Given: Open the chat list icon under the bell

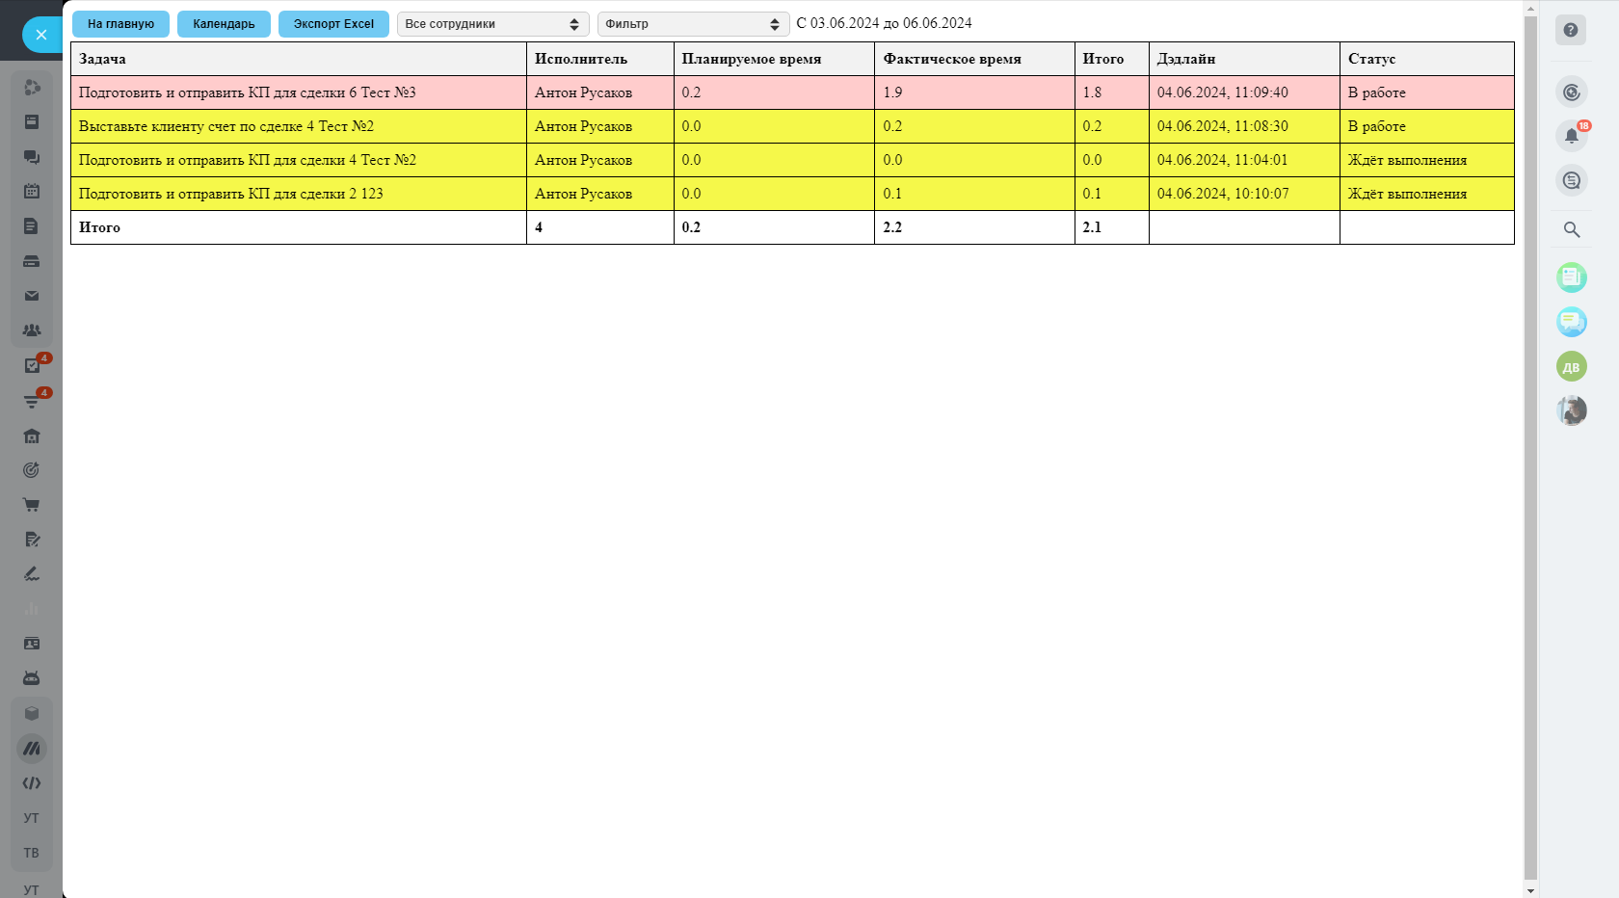Looking at the screenshot, I should 1572,180.
